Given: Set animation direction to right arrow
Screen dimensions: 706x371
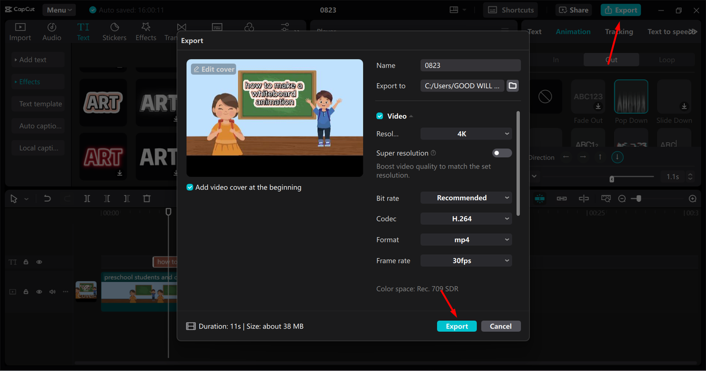Looking at the screenshot, I should pyautogui.click(x=583, y=157).
